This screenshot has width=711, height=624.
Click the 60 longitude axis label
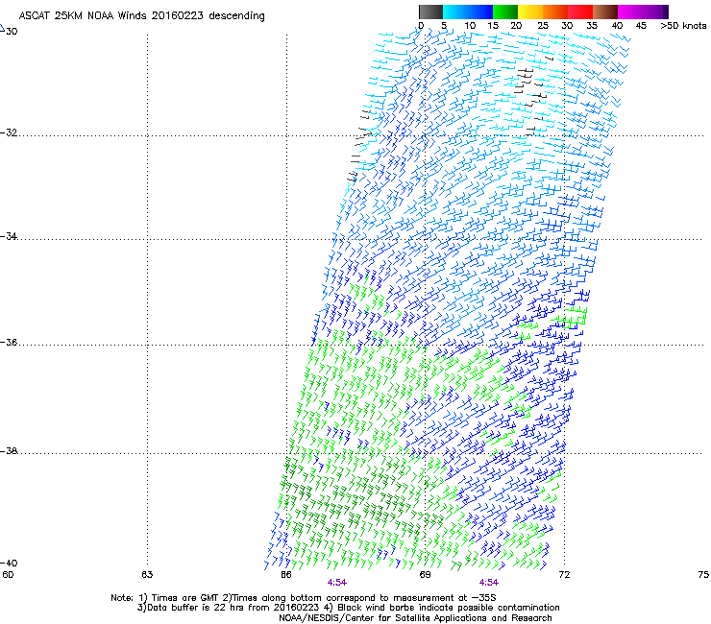point(8,575)
